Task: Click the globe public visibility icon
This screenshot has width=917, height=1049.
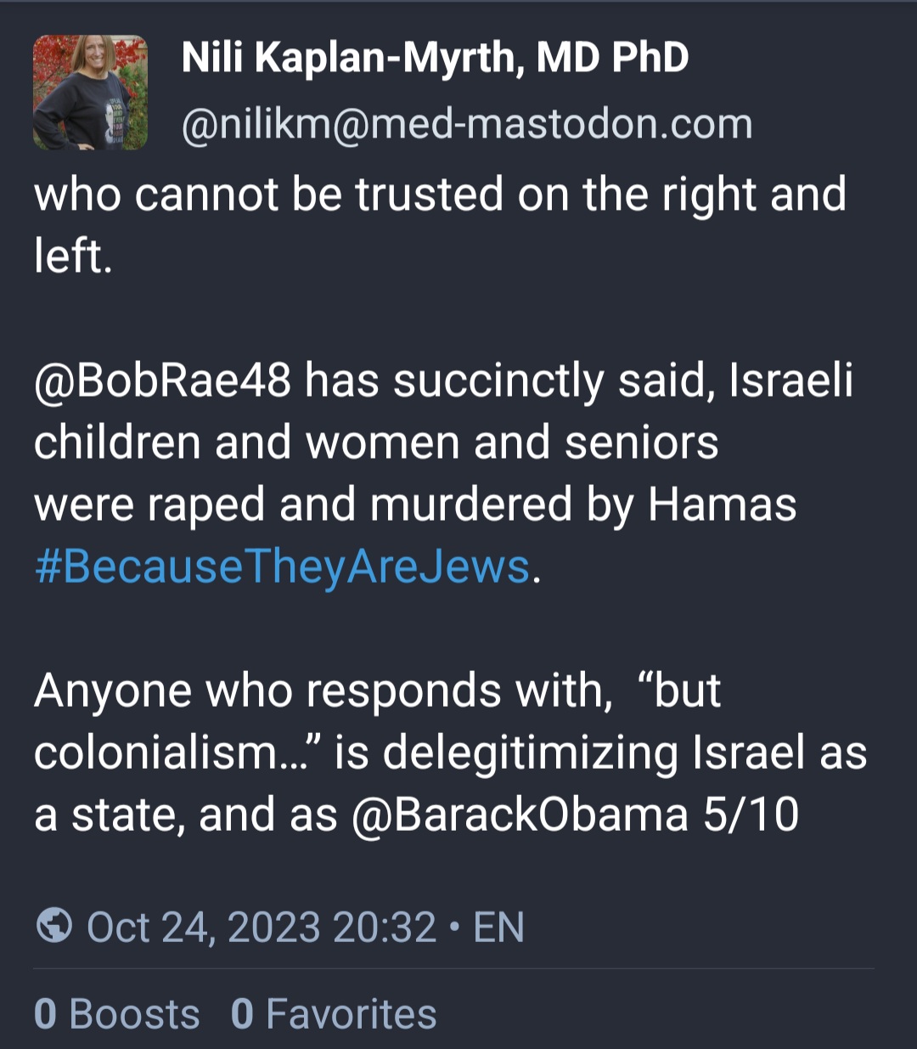Action: click(x=54, y=926)
